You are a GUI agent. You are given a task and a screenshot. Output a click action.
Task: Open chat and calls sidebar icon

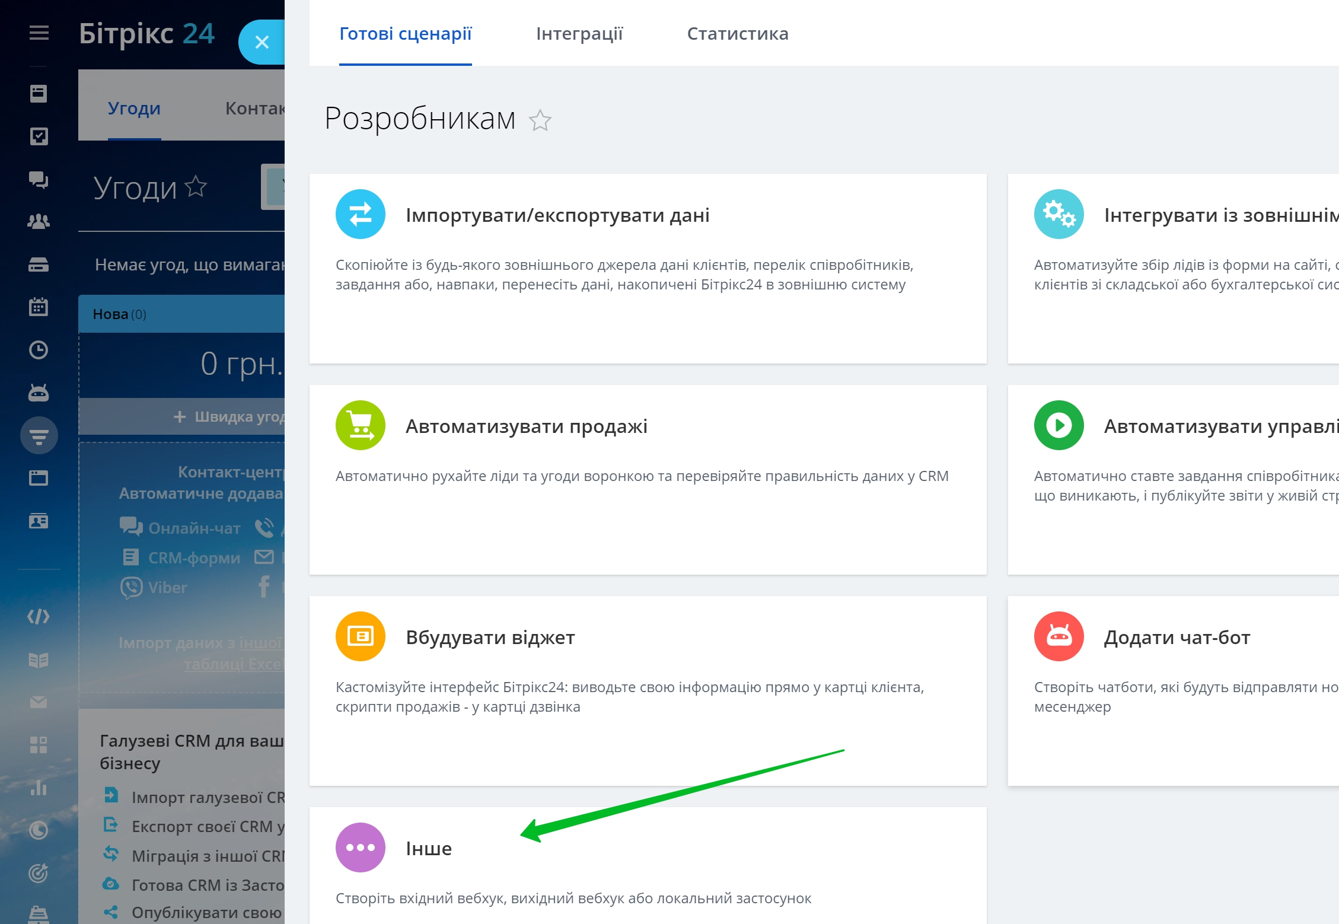pos(39,179)
